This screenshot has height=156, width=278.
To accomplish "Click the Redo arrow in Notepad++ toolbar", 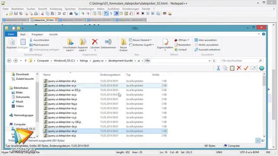I will point(64,13).
